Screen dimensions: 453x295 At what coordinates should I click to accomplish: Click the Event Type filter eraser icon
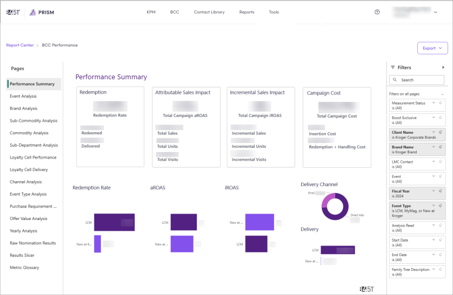click(x=441, y=205)
